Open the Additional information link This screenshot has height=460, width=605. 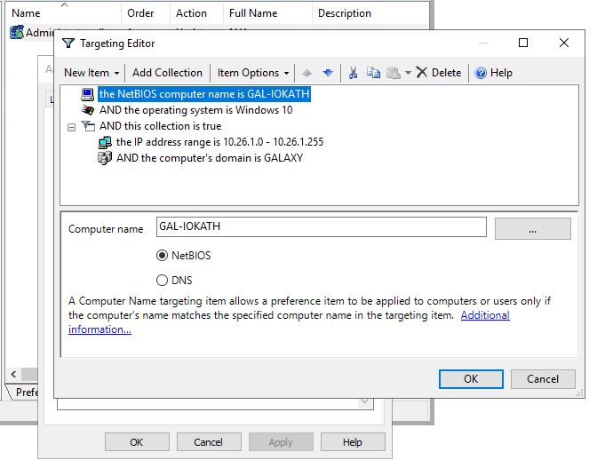pos(485,315)
